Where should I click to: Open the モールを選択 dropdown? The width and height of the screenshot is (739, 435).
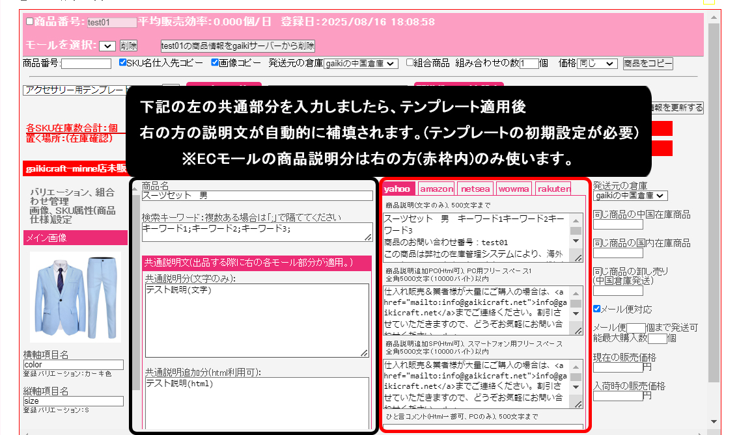point(107,46)
